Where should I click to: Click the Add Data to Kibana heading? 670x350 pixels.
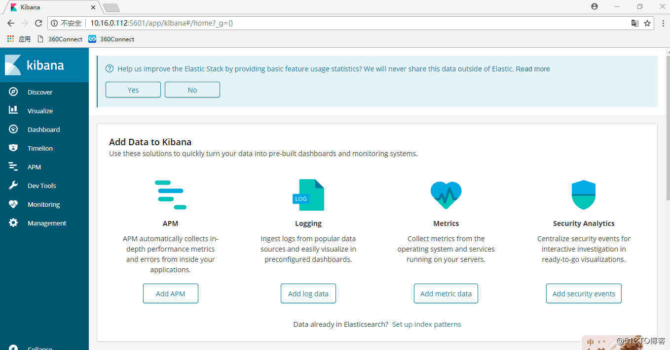[x=150, y=142]
